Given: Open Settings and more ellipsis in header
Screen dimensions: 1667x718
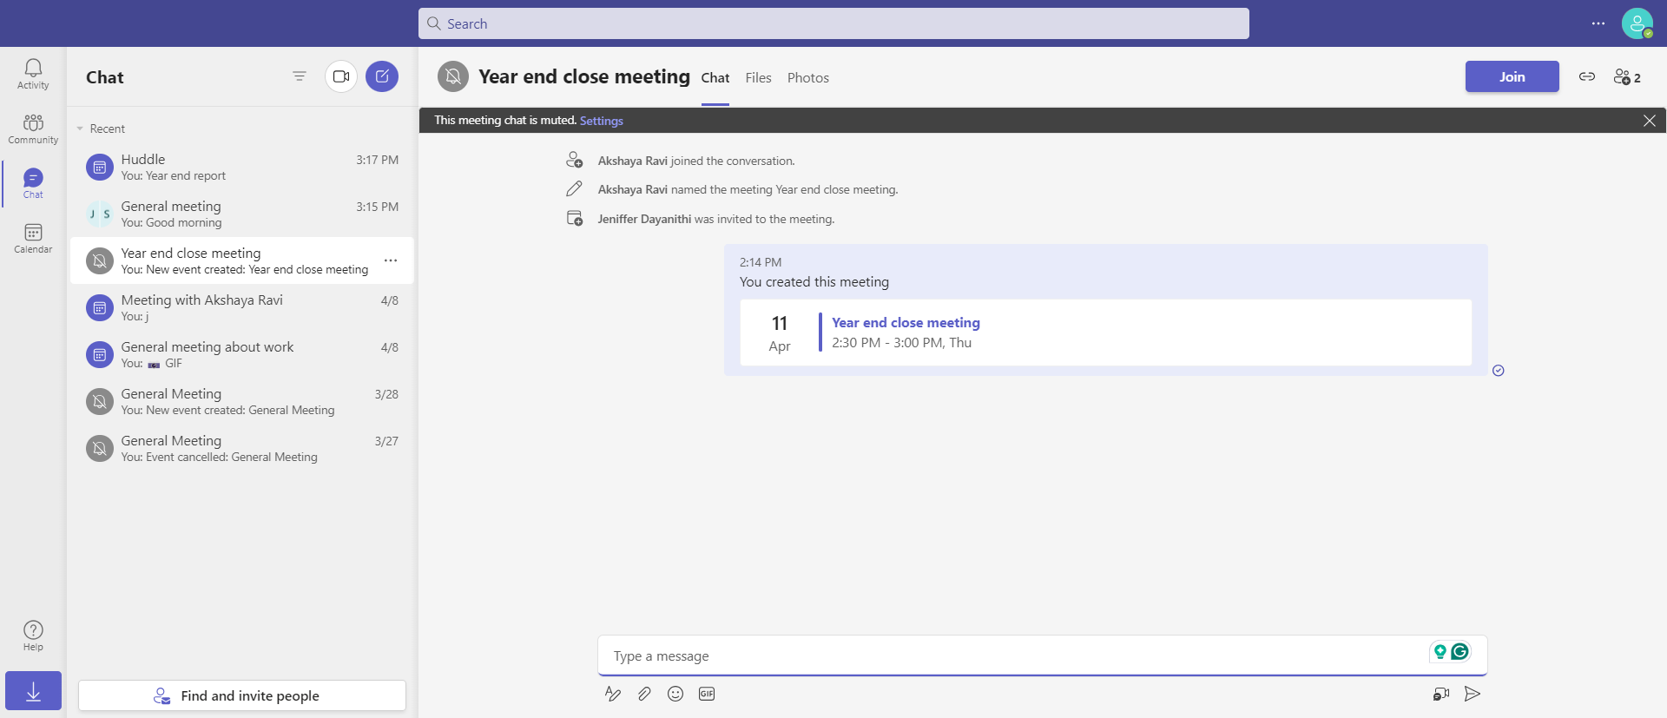Looking at the screenshot, I should (x=1598, y=23).
